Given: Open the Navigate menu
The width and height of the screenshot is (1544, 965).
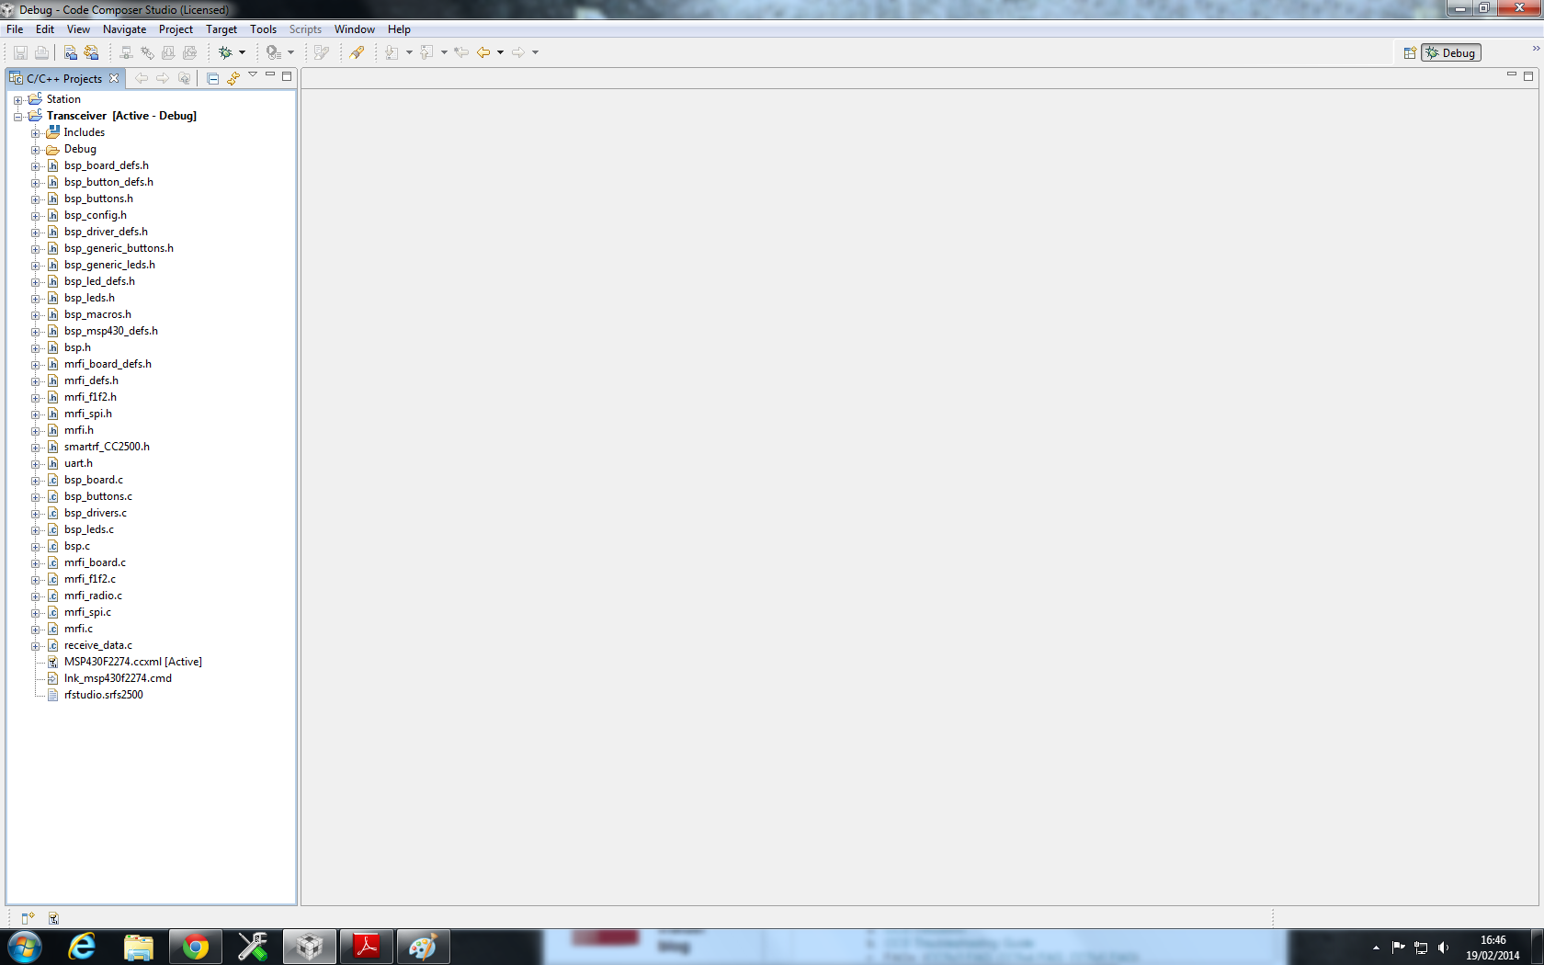Looking at the screenshot, I should [125, 29].
